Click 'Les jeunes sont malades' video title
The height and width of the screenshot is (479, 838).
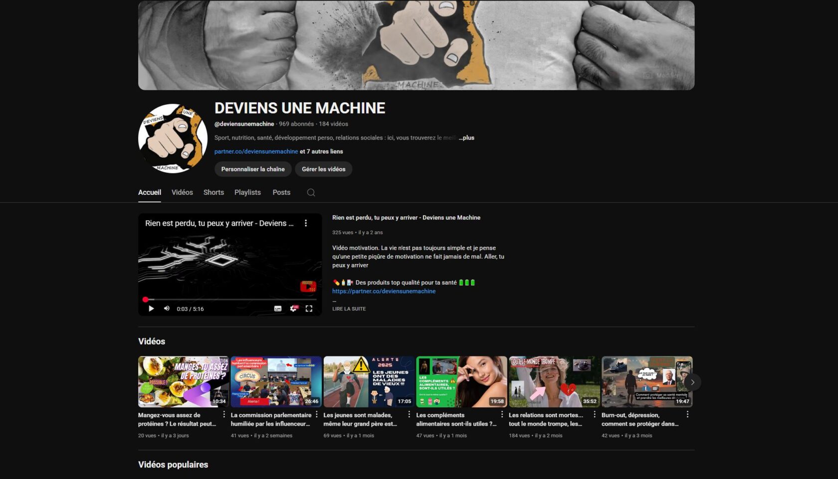point(360,419)
